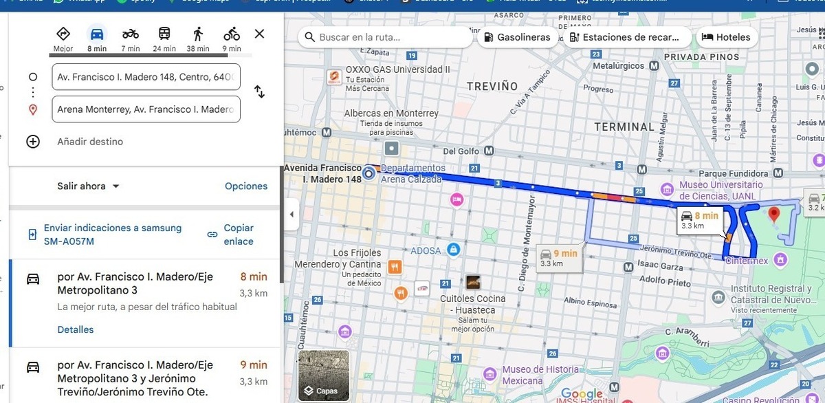The width and height of the screenshot is (825, 403).
Task: Swap origin and destination arrows
Action: click(259, 91)
